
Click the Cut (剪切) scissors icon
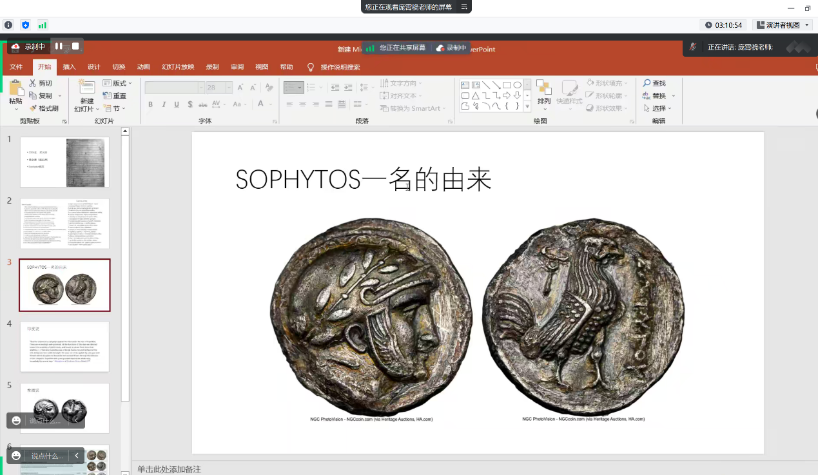[33, 83]
